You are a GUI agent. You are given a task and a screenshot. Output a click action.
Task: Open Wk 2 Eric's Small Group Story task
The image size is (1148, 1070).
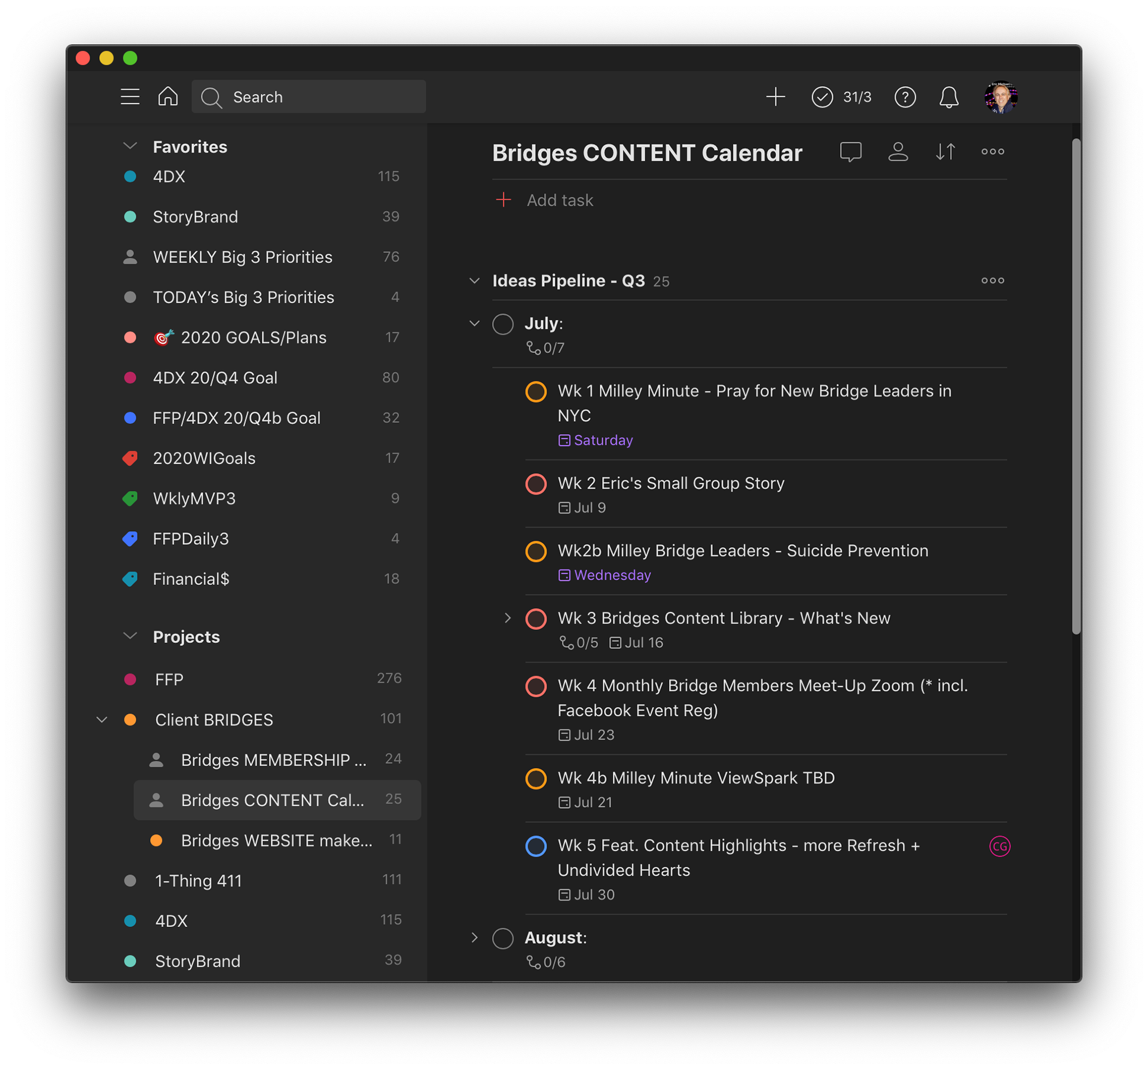[x=671, y=483]
